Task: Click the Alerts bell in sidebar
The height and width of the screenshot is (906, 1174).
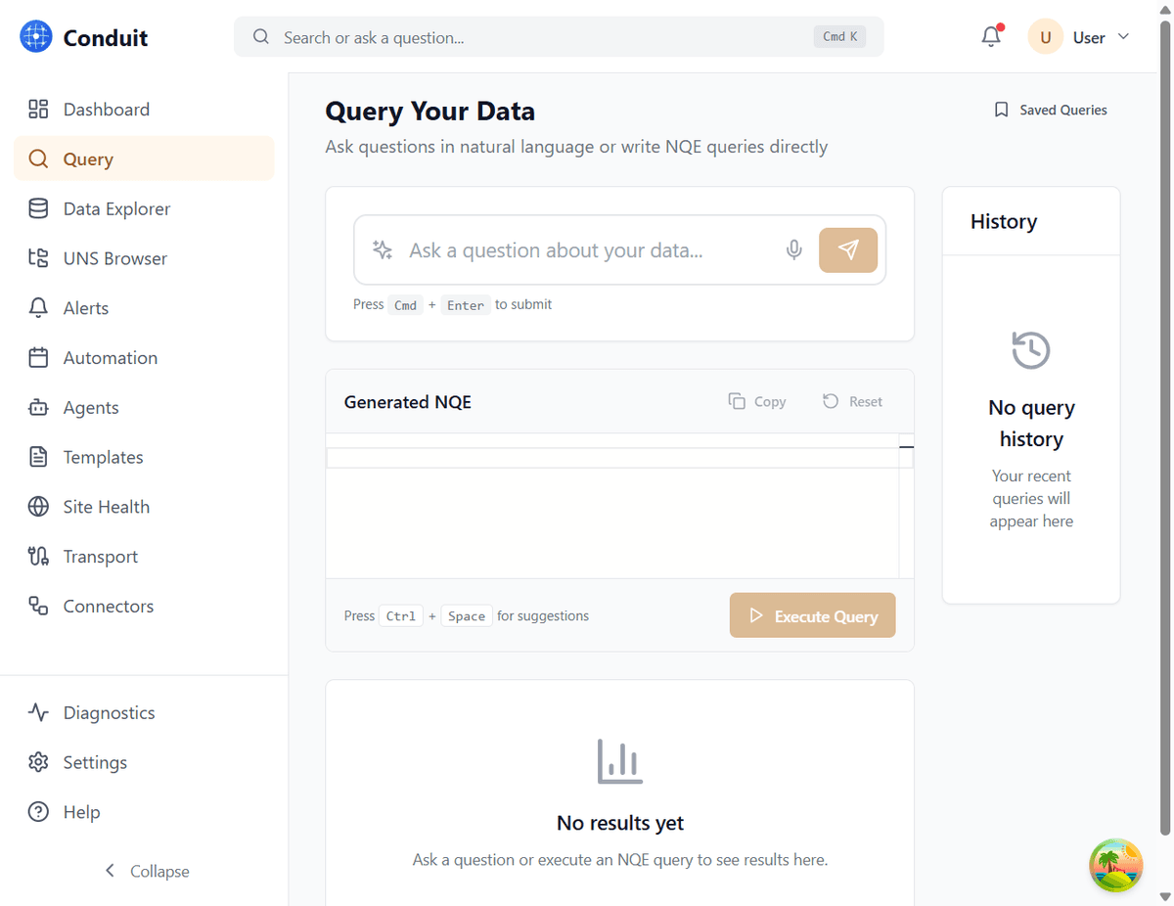Action: point(39,307)
